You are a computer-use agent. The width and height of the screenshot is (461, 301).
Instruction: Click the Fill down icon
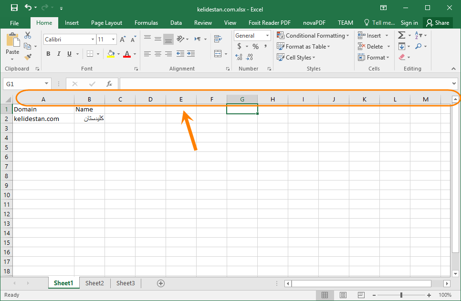(x=402, y=46)
